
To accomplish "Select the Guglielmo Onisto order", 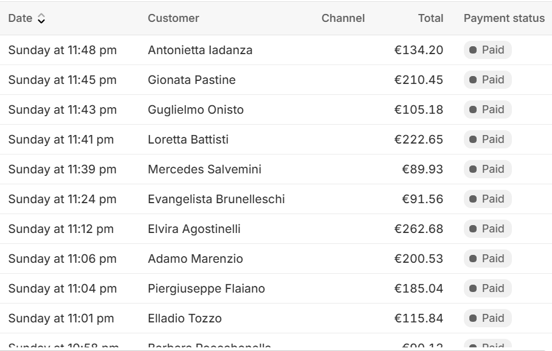I will (276, 109).
